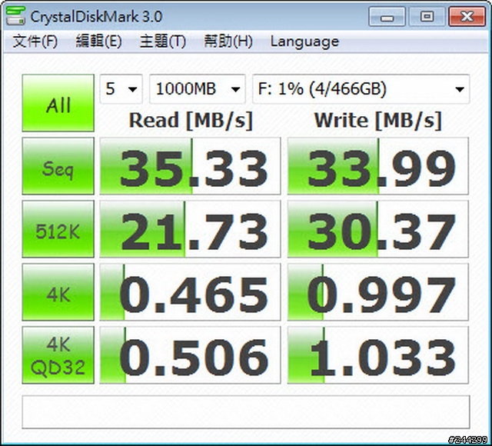Click the CrystalDiskMark title bar icon
Screen dimensions: 492x446
click(x=15, y=15)
